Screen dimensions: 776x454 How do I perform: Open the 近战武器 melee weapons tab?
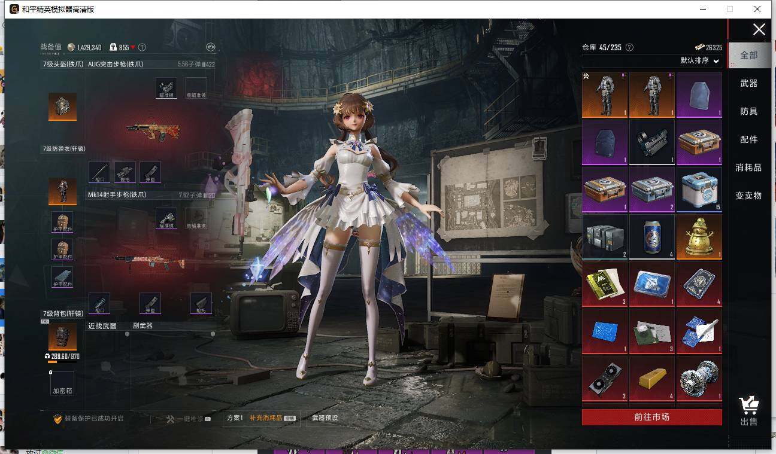pyautogui.click(x=103, y=325)
